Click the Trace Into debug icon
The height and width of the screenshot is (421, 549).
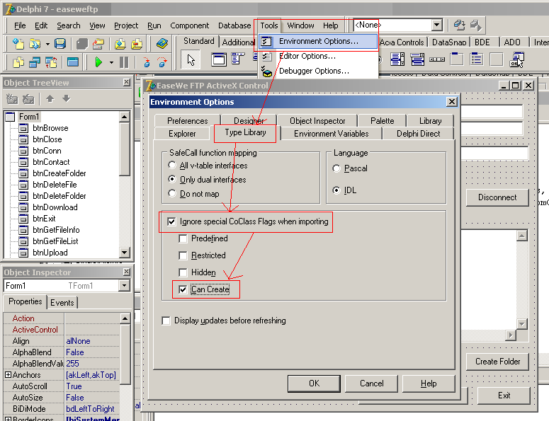click(147, 62)
